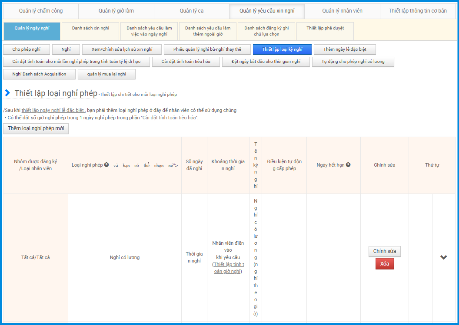
Task: Click Thêm loại nghỉ phép mới button
Action: [x=36, y=128]
